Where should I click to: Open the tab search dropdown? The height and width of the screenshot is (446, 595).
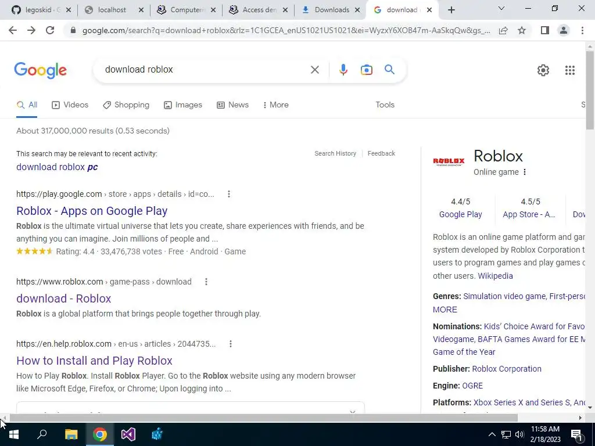coord(501,9)
